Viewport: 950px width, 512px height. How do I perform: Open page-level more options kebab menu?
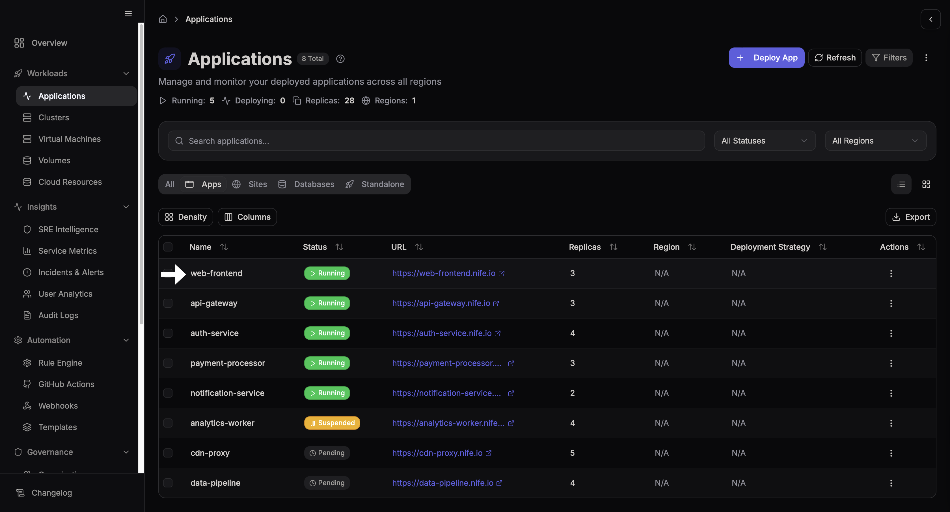926,58
